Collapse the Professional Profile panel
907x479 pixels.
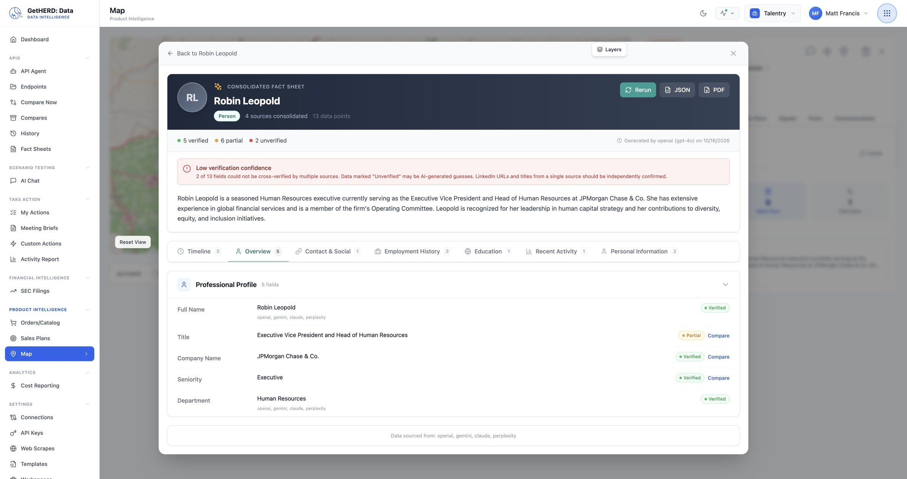[725, 284]
